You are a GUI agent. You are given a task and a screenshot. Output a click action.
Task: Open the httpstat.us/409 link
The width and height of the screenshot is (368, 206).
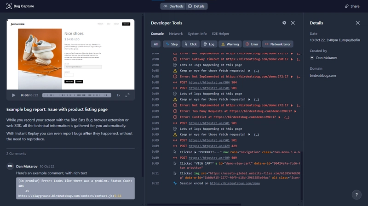pos(209,158)
